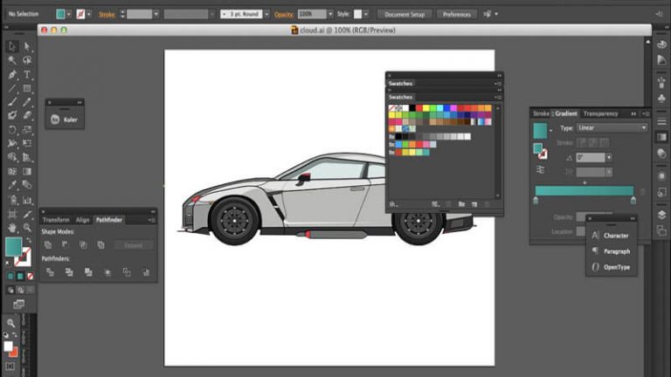
Task: Pick the red swatch in Swatches top row
Action: pyautogui.click(x=419, y=108)
